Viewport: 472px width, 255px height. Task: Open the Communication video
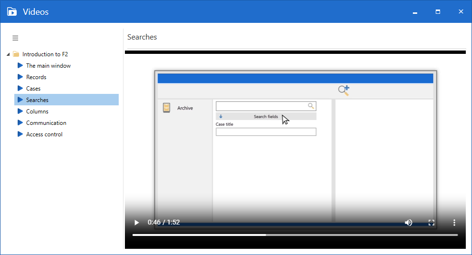click(46, 123)
